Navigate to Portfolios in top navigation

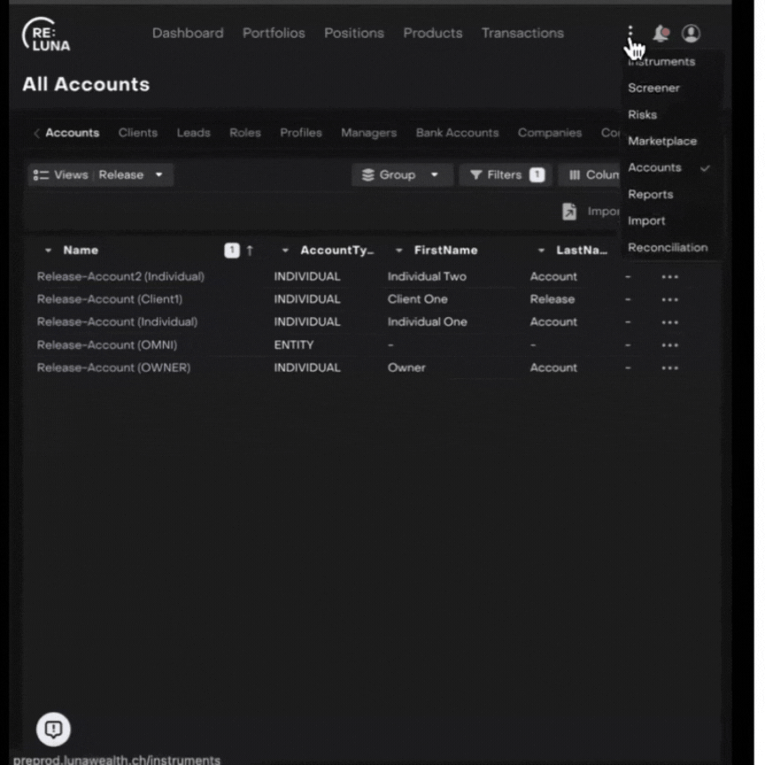(x=274, y=33)
